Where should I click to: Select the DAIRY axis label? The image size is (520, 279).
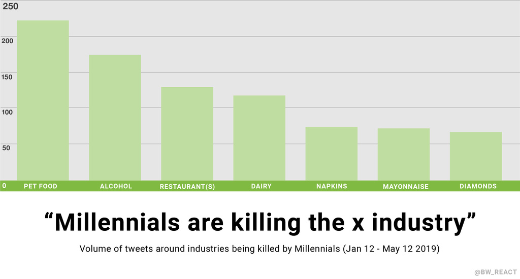[x=261, y=186]
